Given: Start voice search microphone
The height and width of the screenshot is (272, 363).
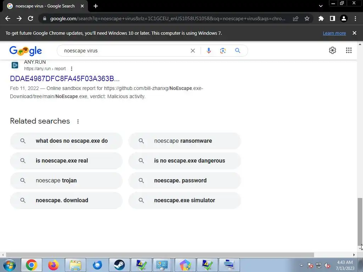Looking at the screenshot, I should 208,51.
